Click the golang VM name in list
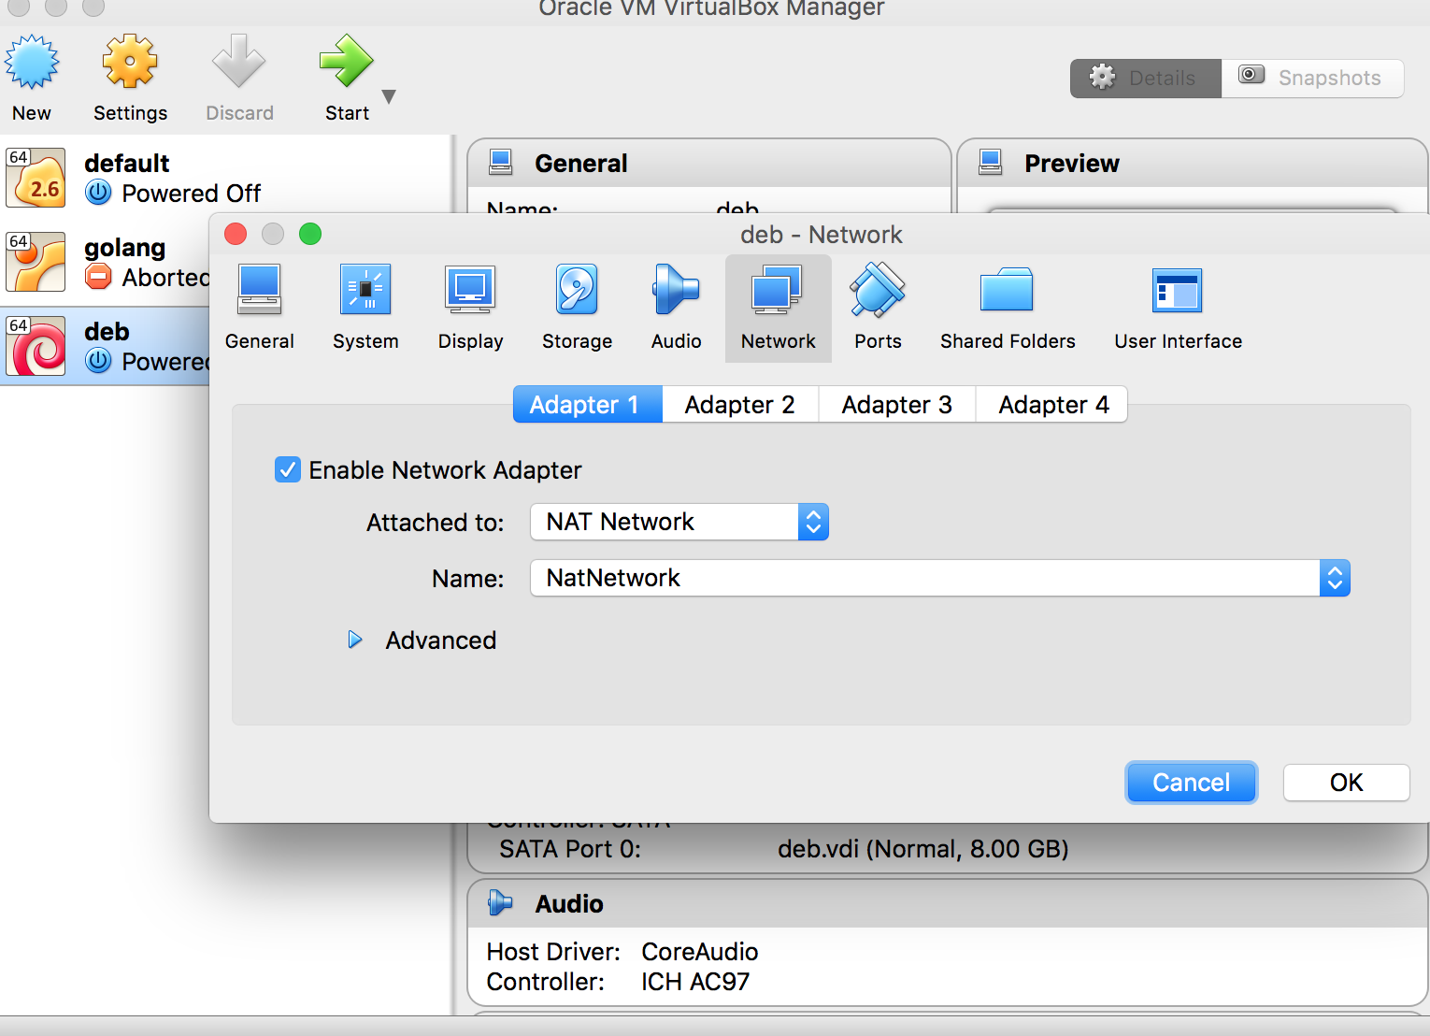The image size is (1430, 1036). [x=125, y=248]
